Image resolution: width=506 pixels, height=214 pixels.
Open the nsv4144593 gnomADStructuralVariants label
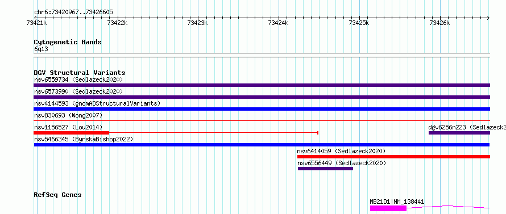pyautogui.click(x=97, y=103)
